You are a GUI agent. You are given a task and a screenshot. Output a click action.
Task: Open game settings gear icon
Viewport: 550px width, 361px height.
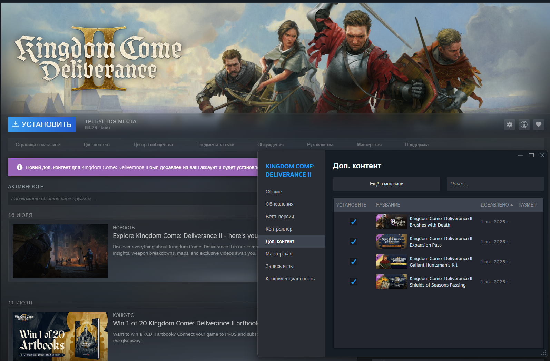tap(510, 124)
